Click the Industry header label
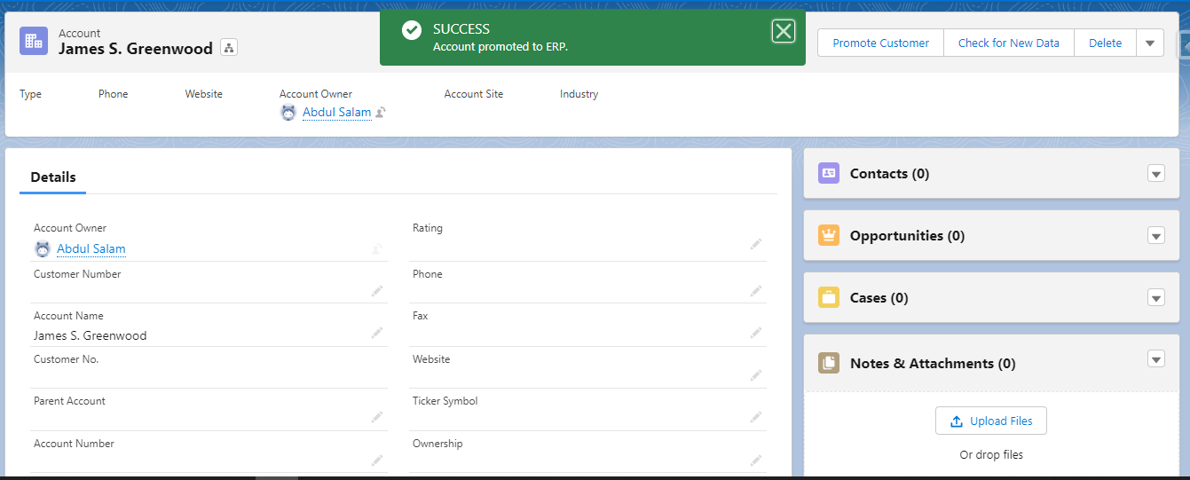1190x480 pixels. pos(579,94)
